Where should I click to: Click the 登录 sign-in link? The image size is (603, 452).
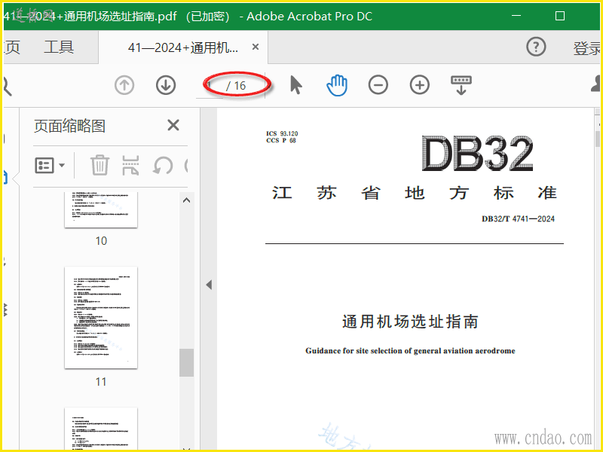pyautogui.click(x=587, y=48)
